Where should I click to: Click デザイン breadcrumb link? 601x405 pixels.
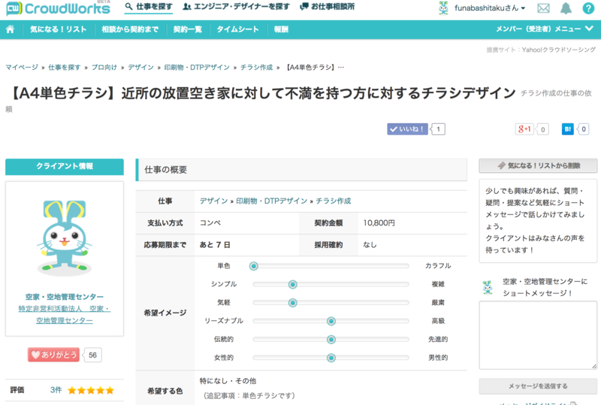(x=140, y=68)
